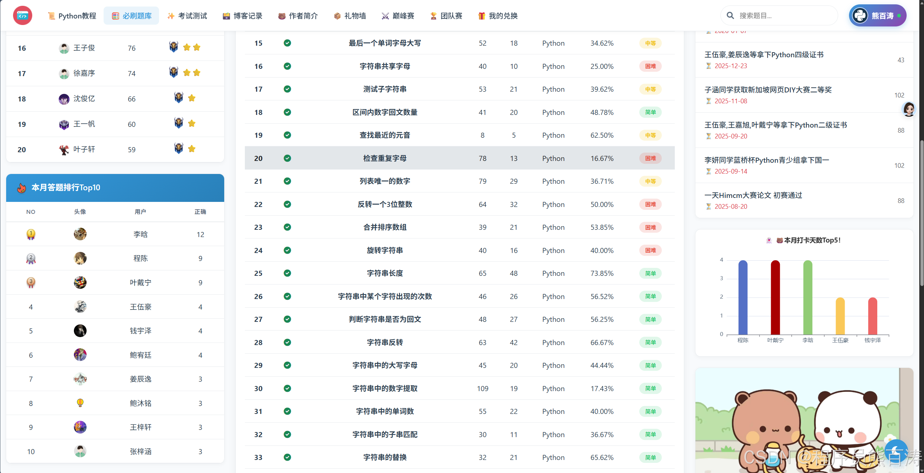
Task: Open the 必刷题库 tab
Action: point(131,16)
